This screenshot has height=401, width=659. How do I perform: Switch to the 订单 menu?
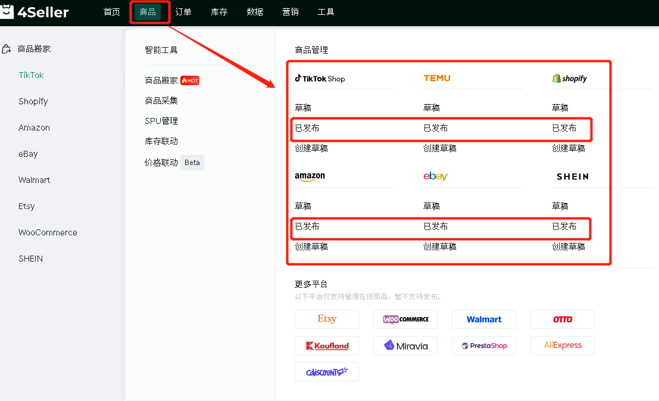[183, 12]
